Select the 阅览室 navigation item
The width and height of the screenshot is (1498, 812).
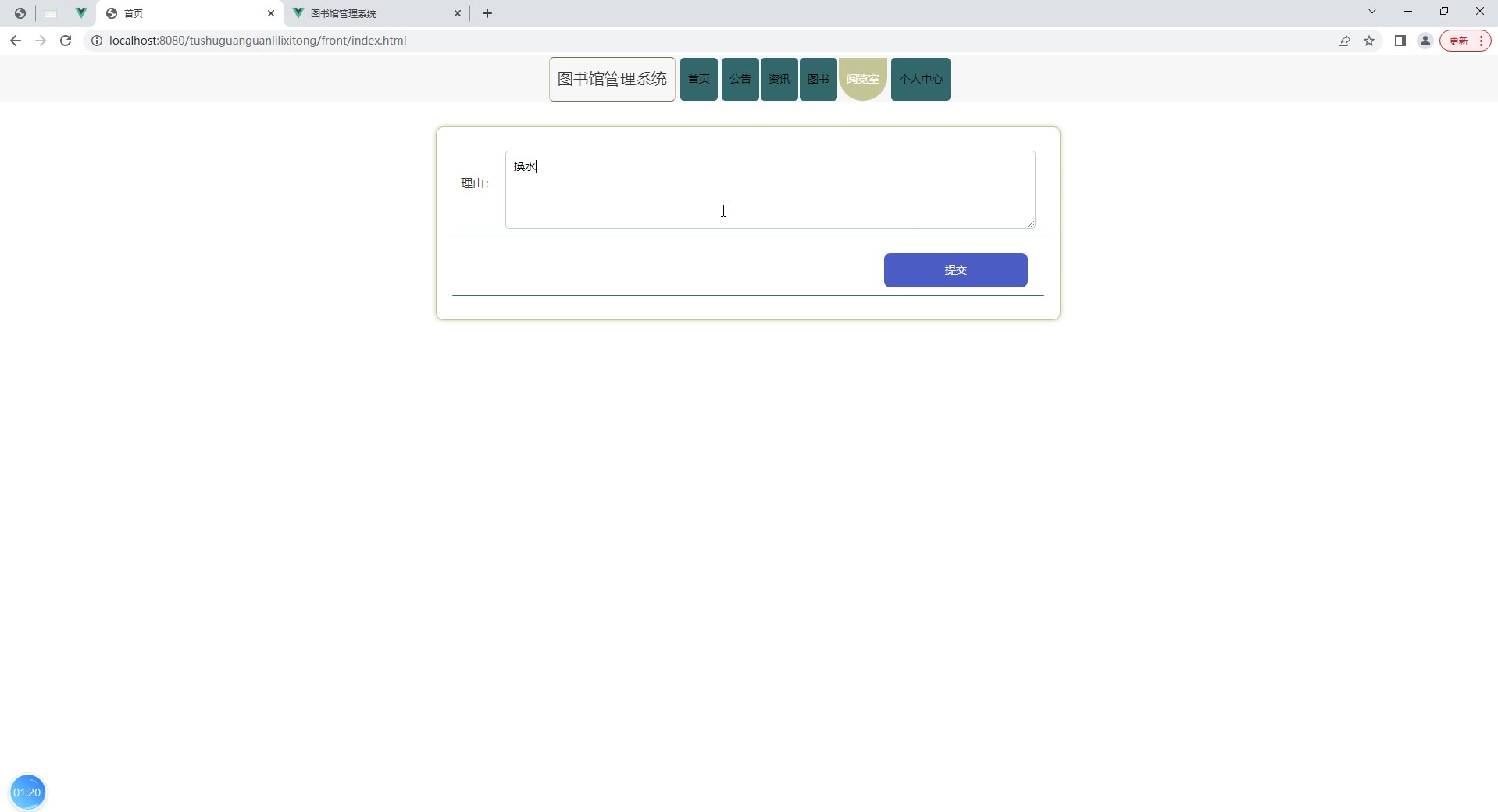click(x=863, y=79)
